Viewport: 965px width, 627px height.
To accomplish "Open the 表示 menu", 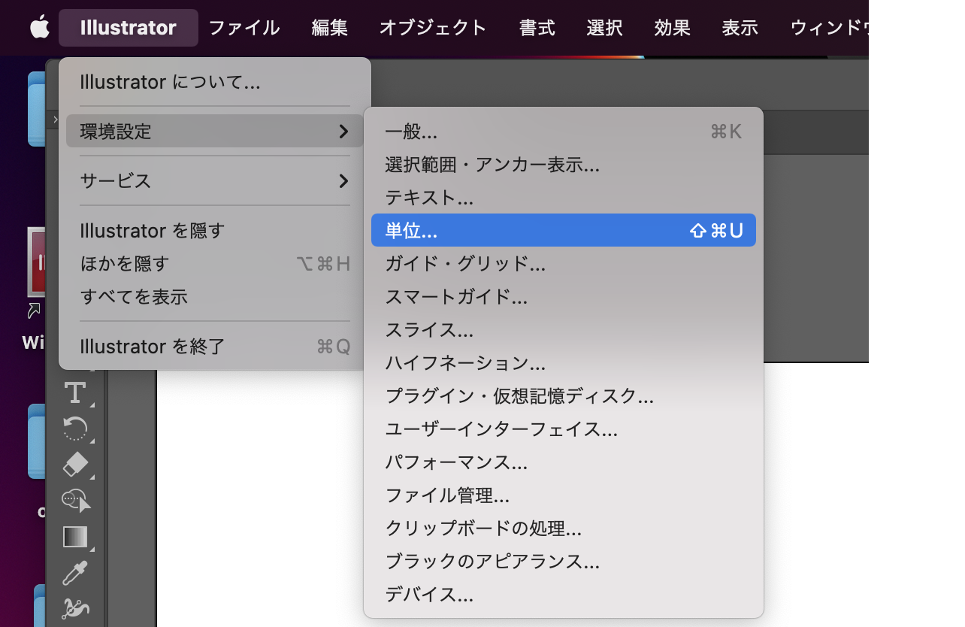I will point(740,28).
